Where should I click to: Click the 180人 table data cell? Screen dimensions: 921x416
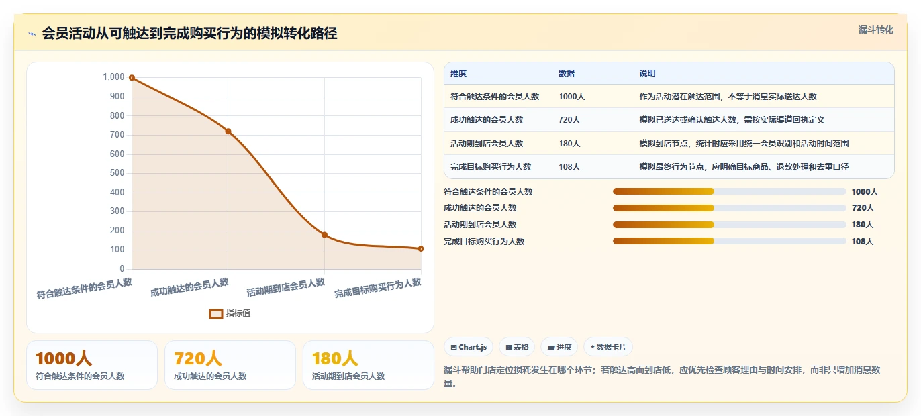pyautogui.click(x=569, y=144)
